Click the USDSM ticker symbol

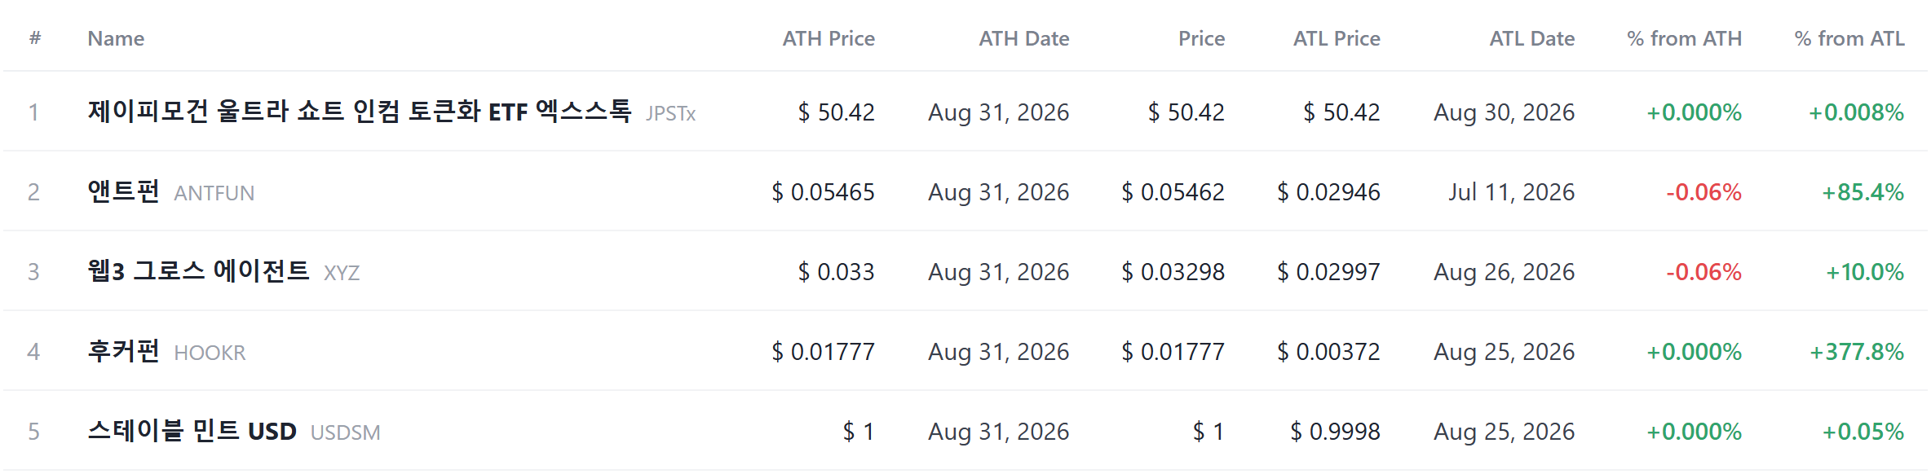(345, 432)
